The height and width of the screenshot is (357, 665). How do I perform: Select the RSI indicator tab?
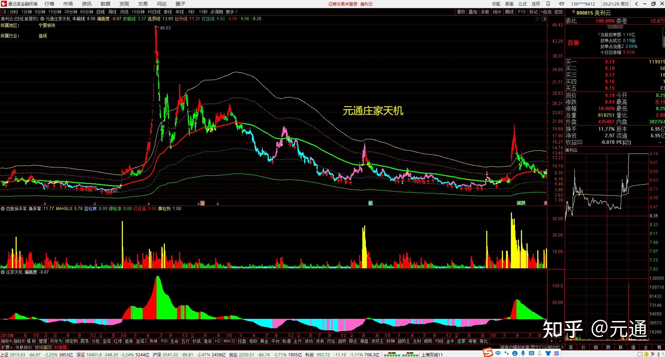point(164,341)
